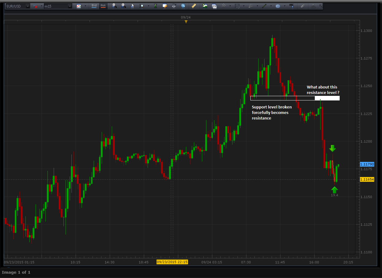The width and height of the screenshot is (382, 278).
Task: Click the unlink chart icon with red X
Action: pyautogui.click(x=35, y=6)
